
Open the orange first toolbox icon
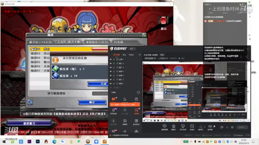tap(114, 99)
